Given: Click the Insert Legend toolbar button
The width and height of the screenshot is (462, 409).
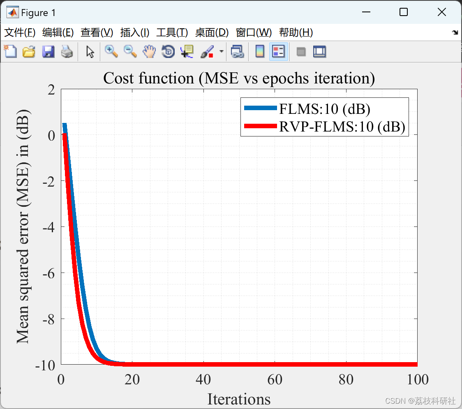Looking at the screenshot, I should 279,51.
